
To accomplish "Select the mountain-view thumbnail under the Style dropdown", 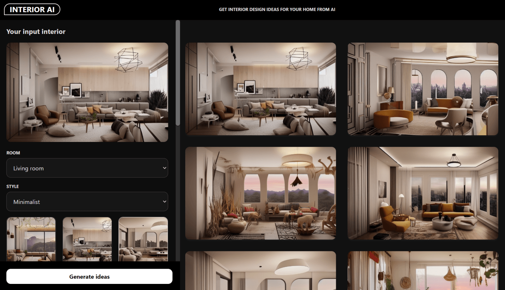I will pyautogui.click(x=31, y=240).
